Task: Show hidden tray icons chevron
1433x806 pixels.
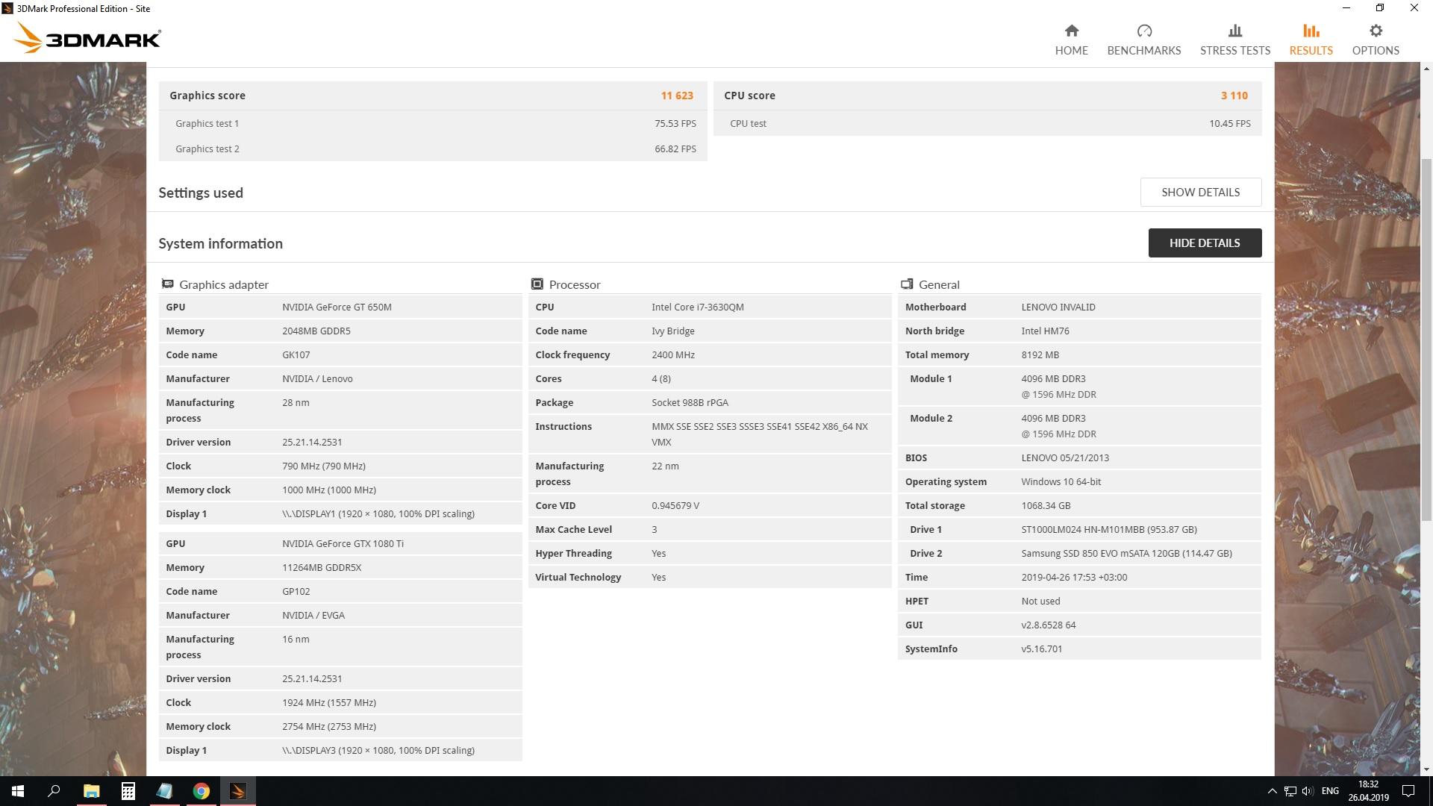Action: tap(1272, 791)
